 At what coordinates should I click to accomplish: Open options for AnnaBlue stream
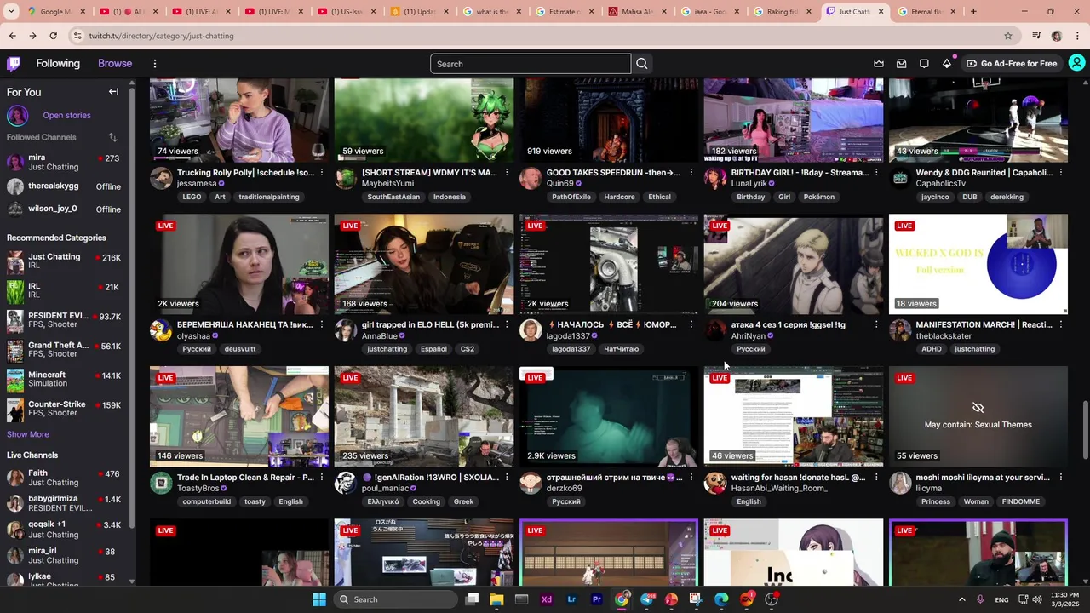[x=506, y=325]
